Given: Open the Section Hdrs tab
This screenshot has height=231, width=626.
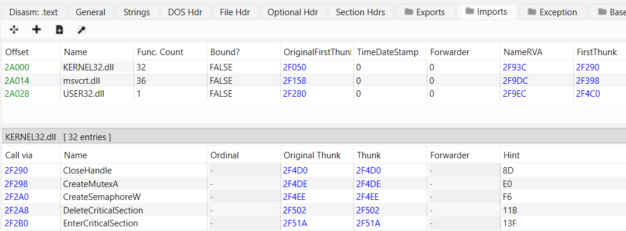Looking at the screenshot, I should pos(360,12).
